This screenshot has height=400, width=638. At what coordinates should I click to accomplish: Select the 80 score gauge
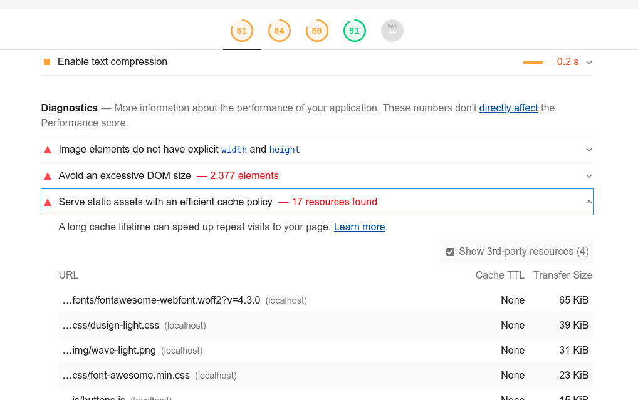[x=316, y=31]
